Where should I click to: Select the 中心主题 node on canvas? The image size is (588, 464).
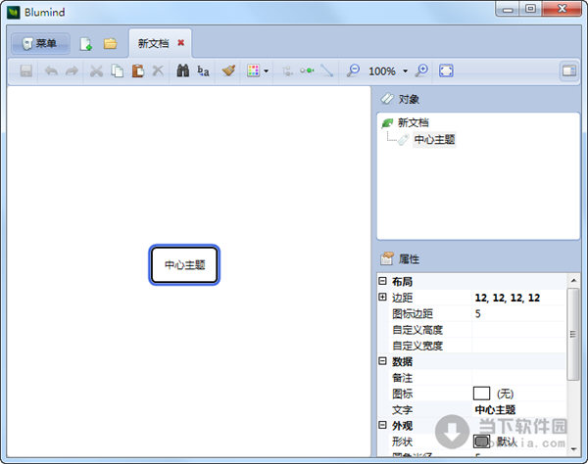click(x=184, y=264)
